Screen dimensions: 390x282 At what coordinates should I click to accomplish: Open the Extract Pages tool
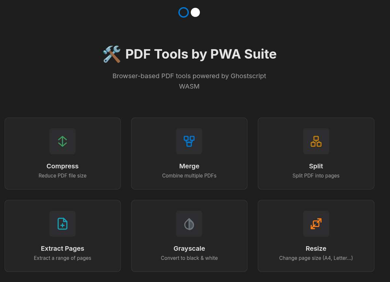click(x=63, y=235)
